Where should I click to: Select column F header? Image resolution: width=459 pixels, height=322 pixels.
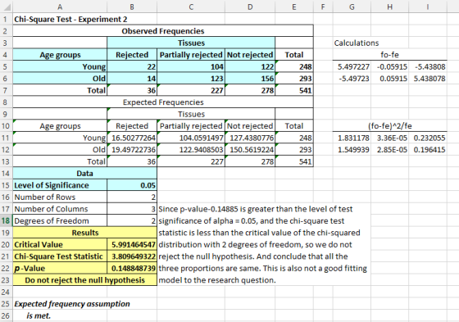tap(323, 7)
